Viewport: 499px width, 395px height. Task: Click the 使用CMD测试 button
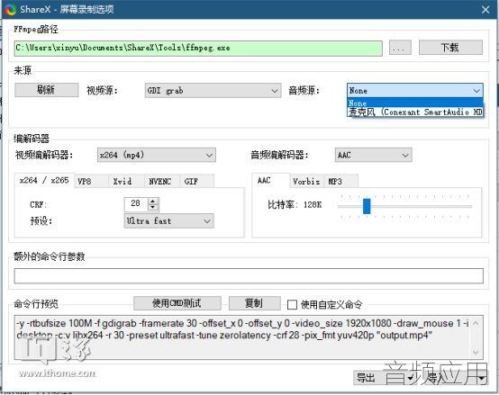177,303
